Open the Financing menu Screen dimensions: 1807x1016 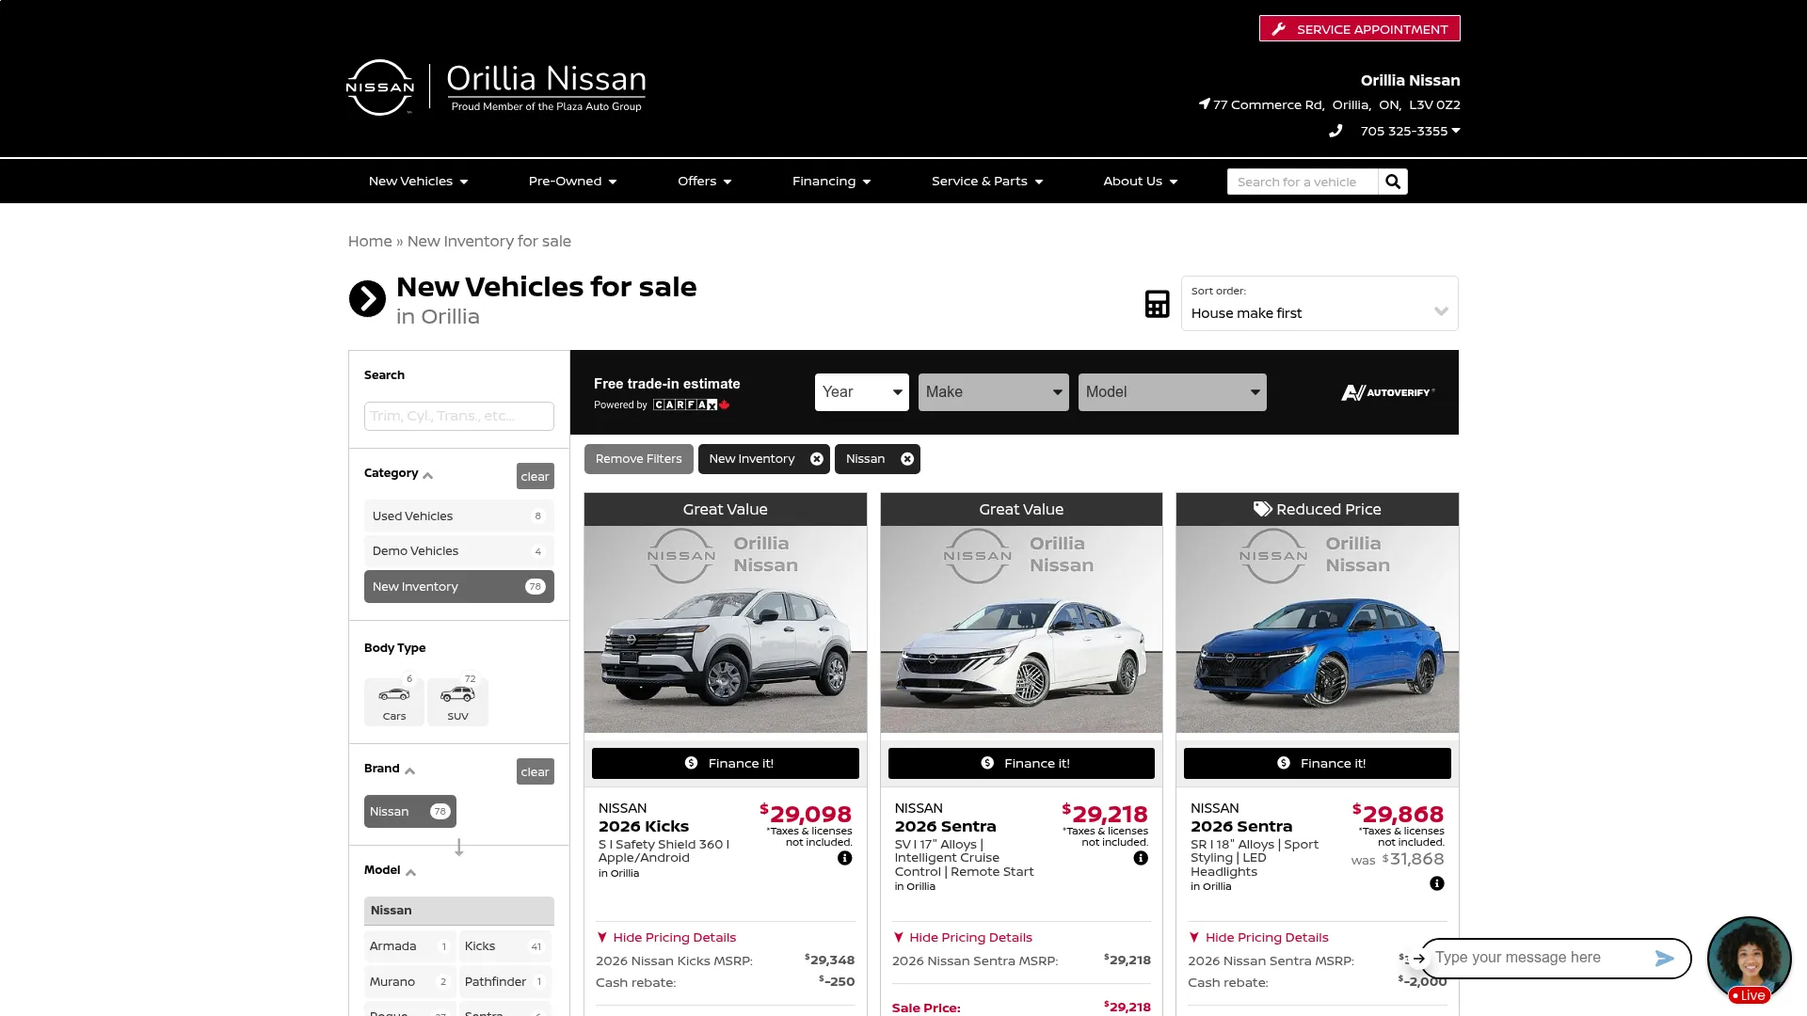pyautogui.click(x=831, y=182)
